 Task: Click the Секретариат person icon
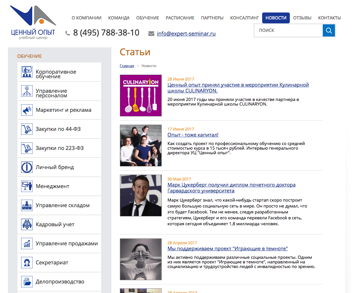[x=27, y=262]
